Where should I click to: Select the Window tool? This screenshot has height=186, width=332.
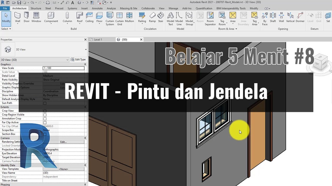click(36, 18)
